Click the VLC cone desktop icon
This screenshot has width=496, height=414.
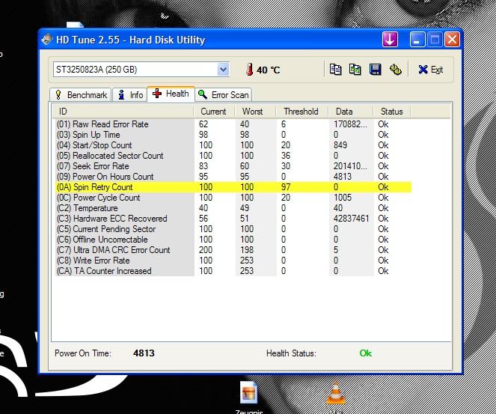point(336,394)
